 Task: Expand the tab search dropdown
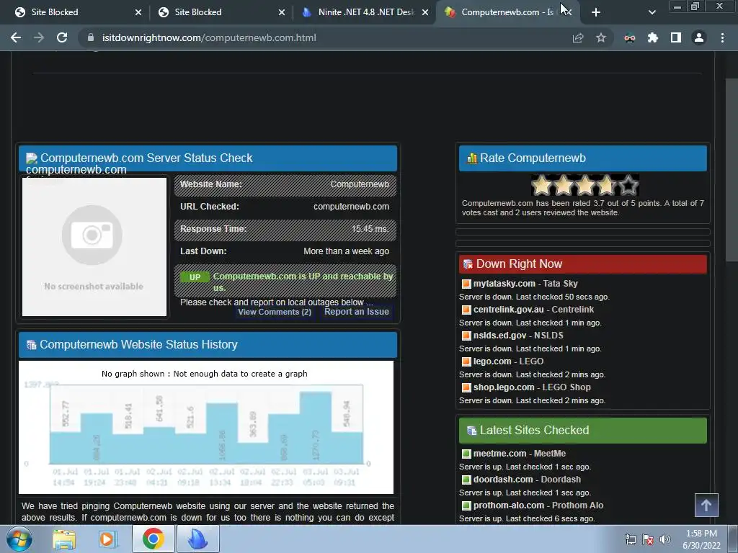[x=652, y=12]
